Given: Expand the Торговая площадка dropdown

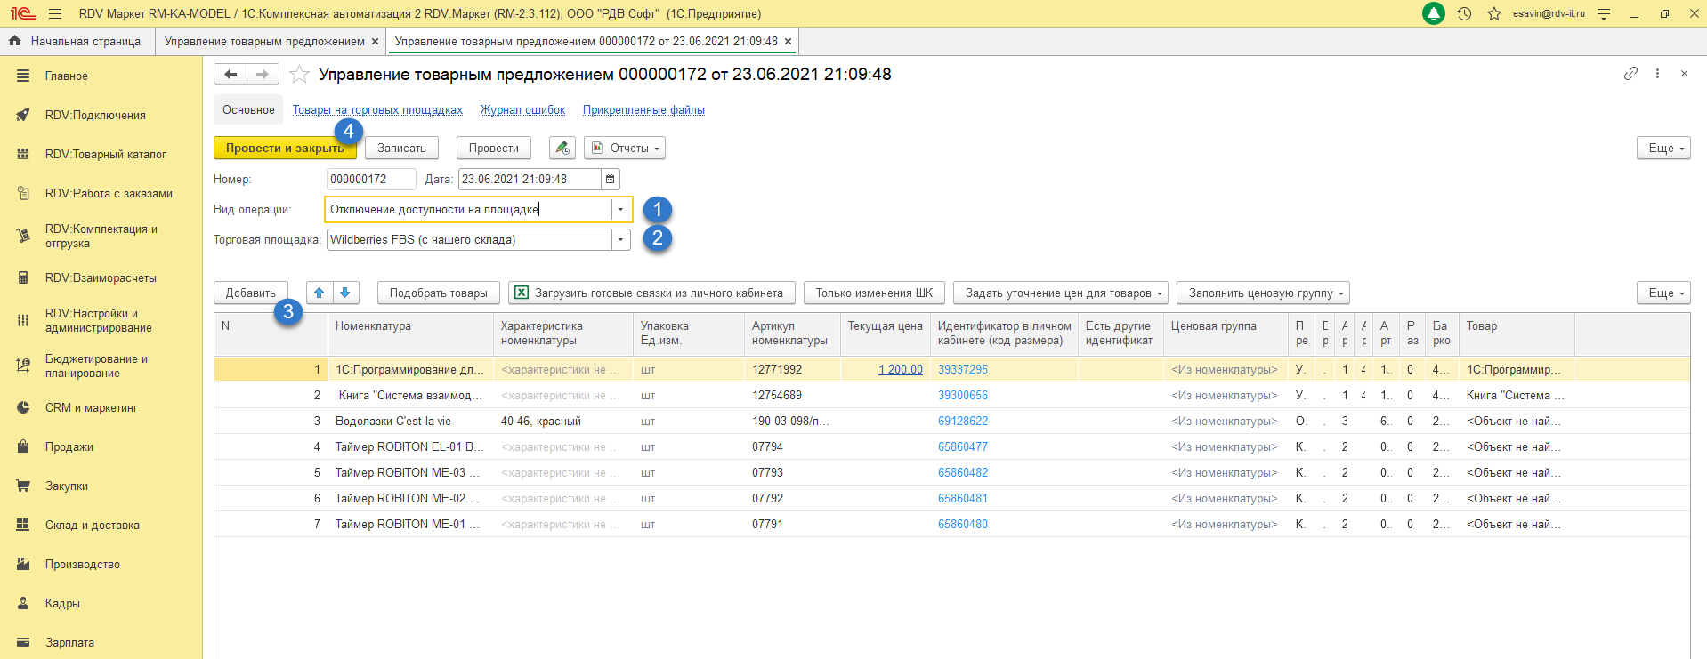Looking at the screenshot, I should point(620,240).
